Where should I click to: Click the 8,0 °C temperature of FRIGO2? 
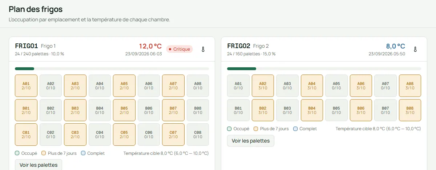click(395, 46)
